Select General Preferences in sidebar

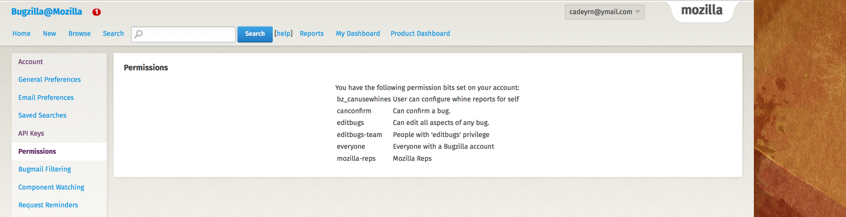50,79
